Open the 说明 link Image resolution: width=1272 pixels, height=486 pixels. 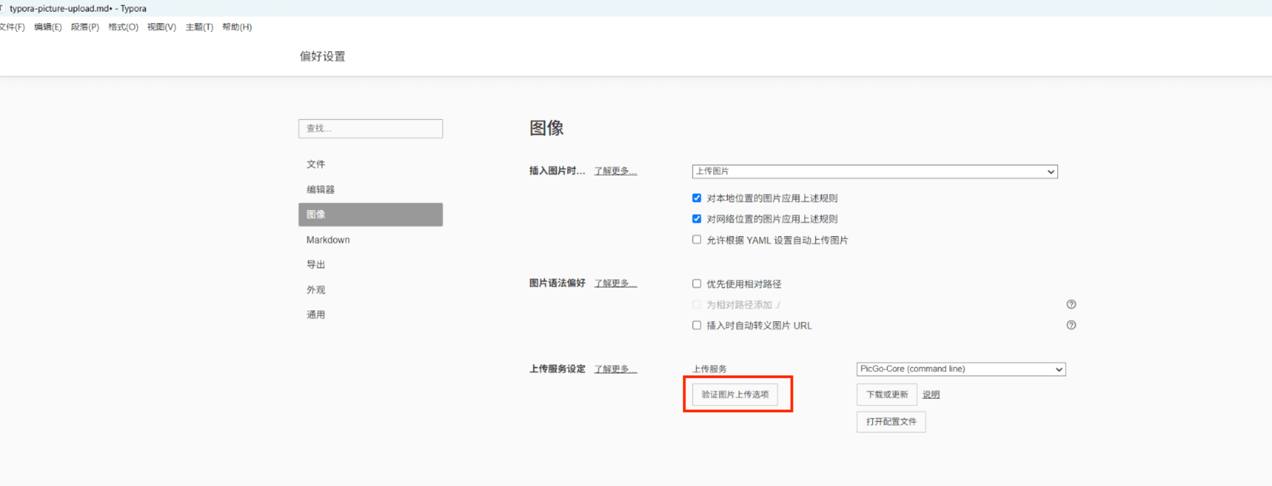(x=931, y=394)
